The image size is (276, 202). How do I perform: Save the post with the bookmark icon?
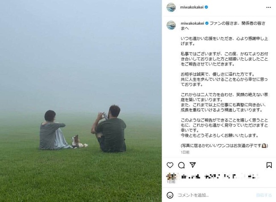pyautogui.click(x=269, y=165)
